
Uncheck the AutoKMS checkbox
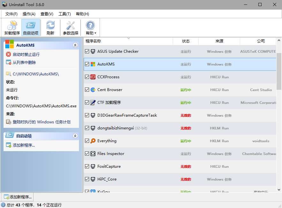87,64
